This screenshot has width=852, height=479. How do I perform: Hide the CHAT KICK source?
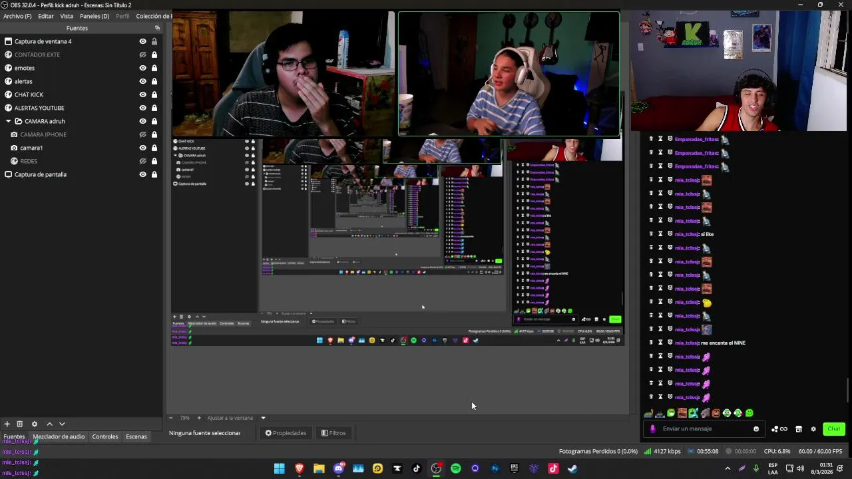pos(142,94)
